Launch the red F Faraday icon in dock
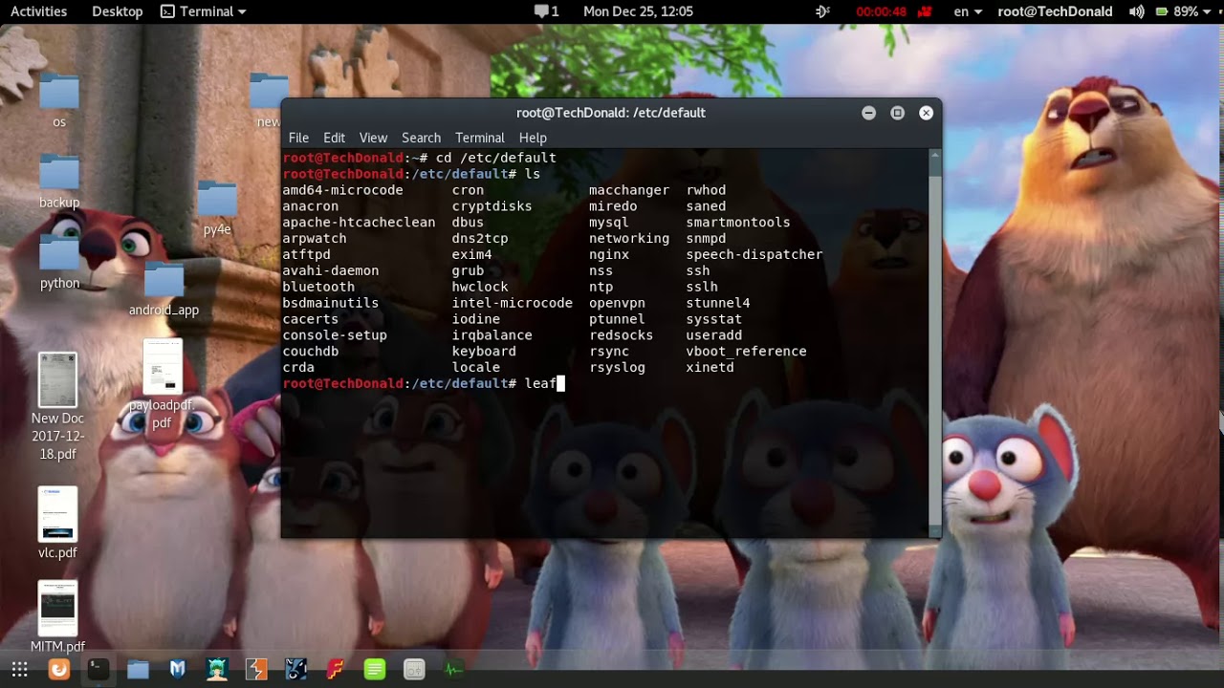 (x=335, y=670)
